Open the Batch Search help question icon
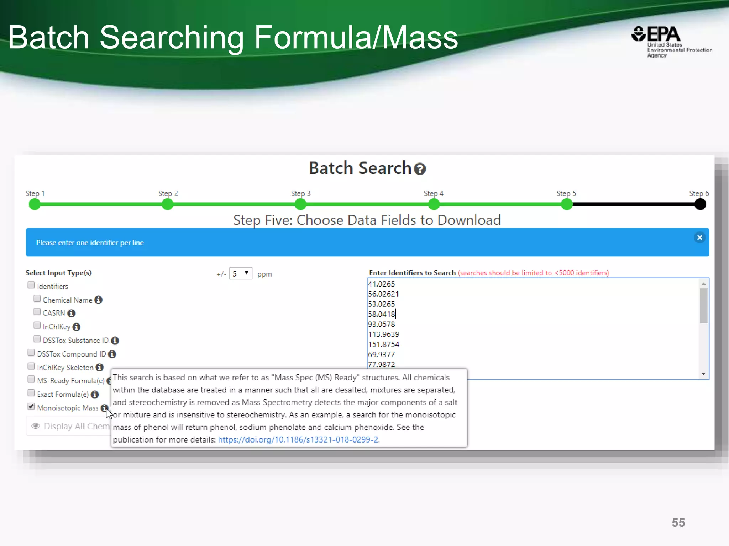The width and height of the screenshot is (729, 546). point(420,169)
